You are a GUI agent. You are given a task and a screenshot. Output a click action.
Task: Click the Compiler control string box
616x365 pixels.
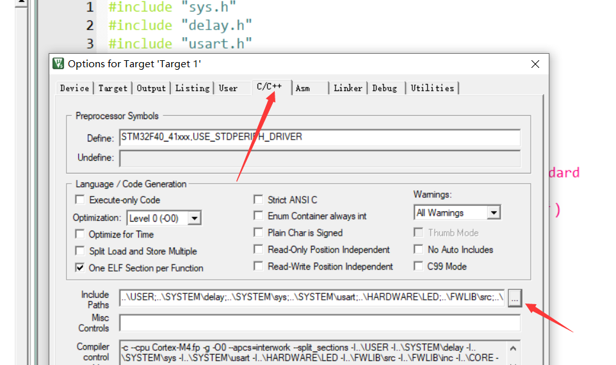pyautogui.click(x=313, y=353)
